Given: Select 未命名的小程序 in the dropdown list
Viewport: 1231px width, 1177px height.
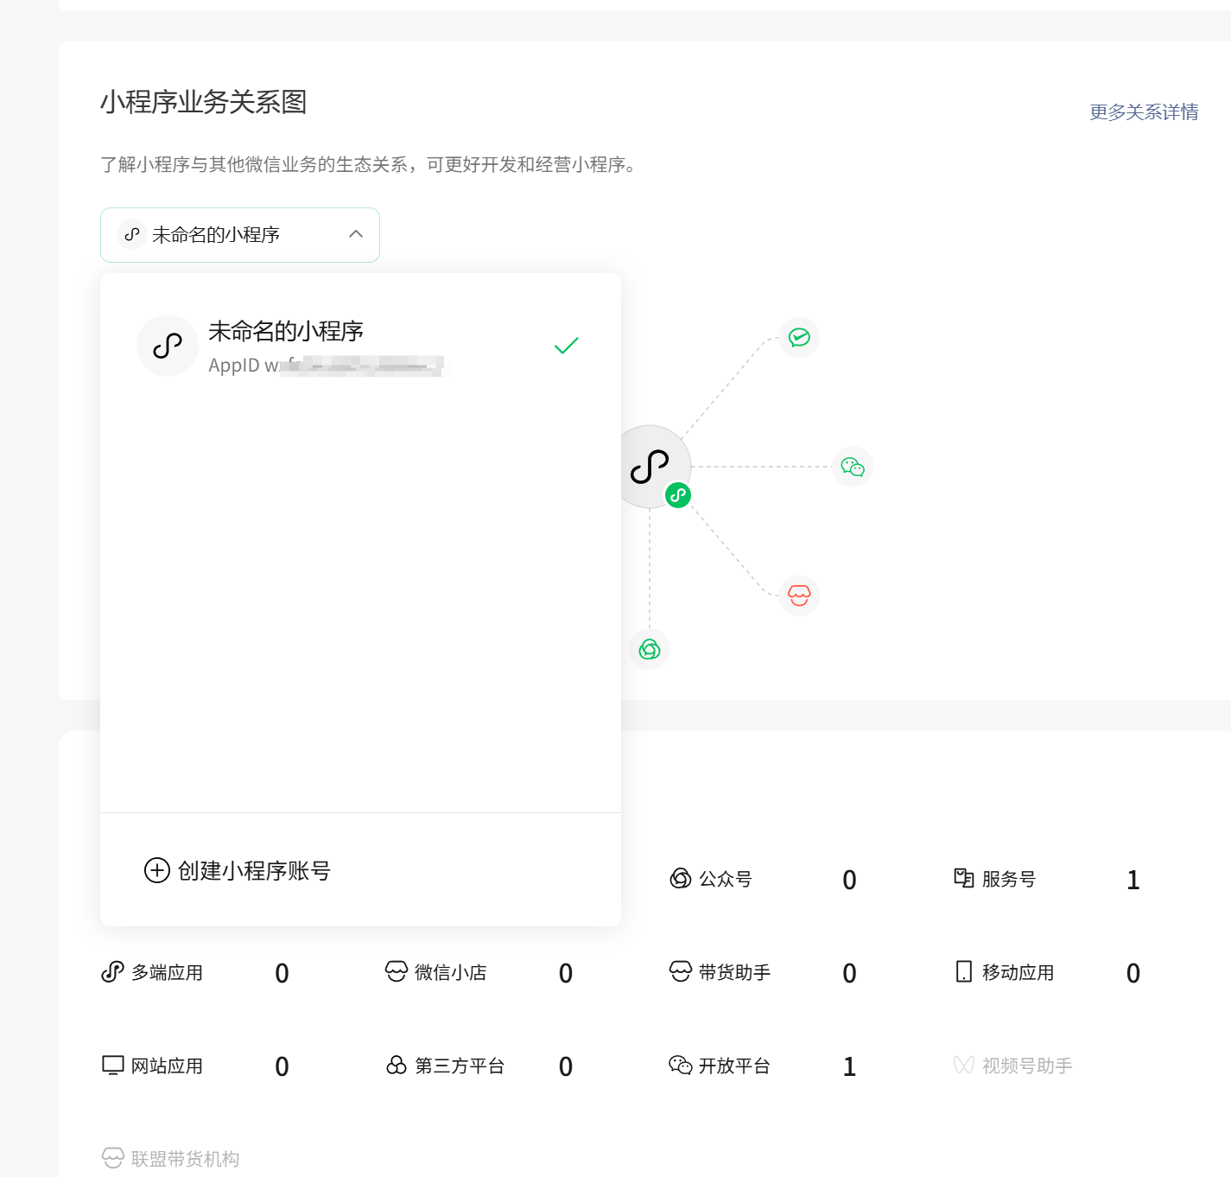Looking at the screenshot, I should [x=360, y=346].
